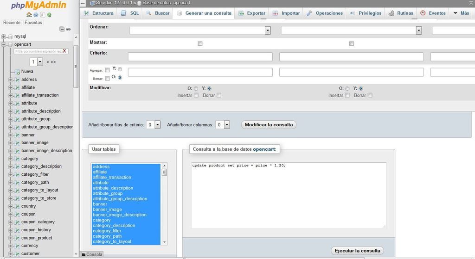Screen dimensions: 475x259
Task: Open the Más dropdown menu
Action: [x=461, y=13]
